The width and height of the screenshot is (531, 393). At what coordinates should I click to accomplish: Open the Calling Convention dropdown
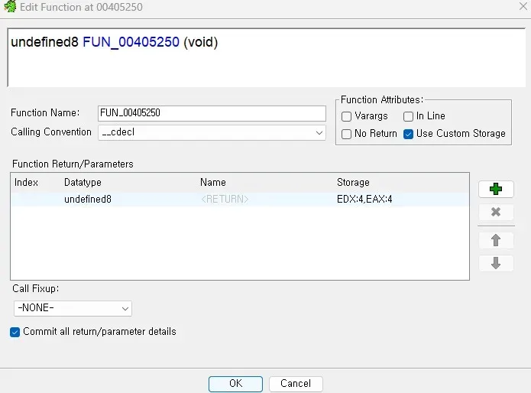212,132
